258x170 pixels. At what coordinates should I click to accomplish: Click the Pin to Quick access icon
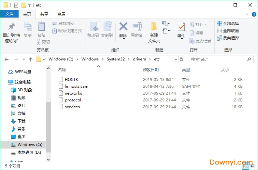[11, 26]
